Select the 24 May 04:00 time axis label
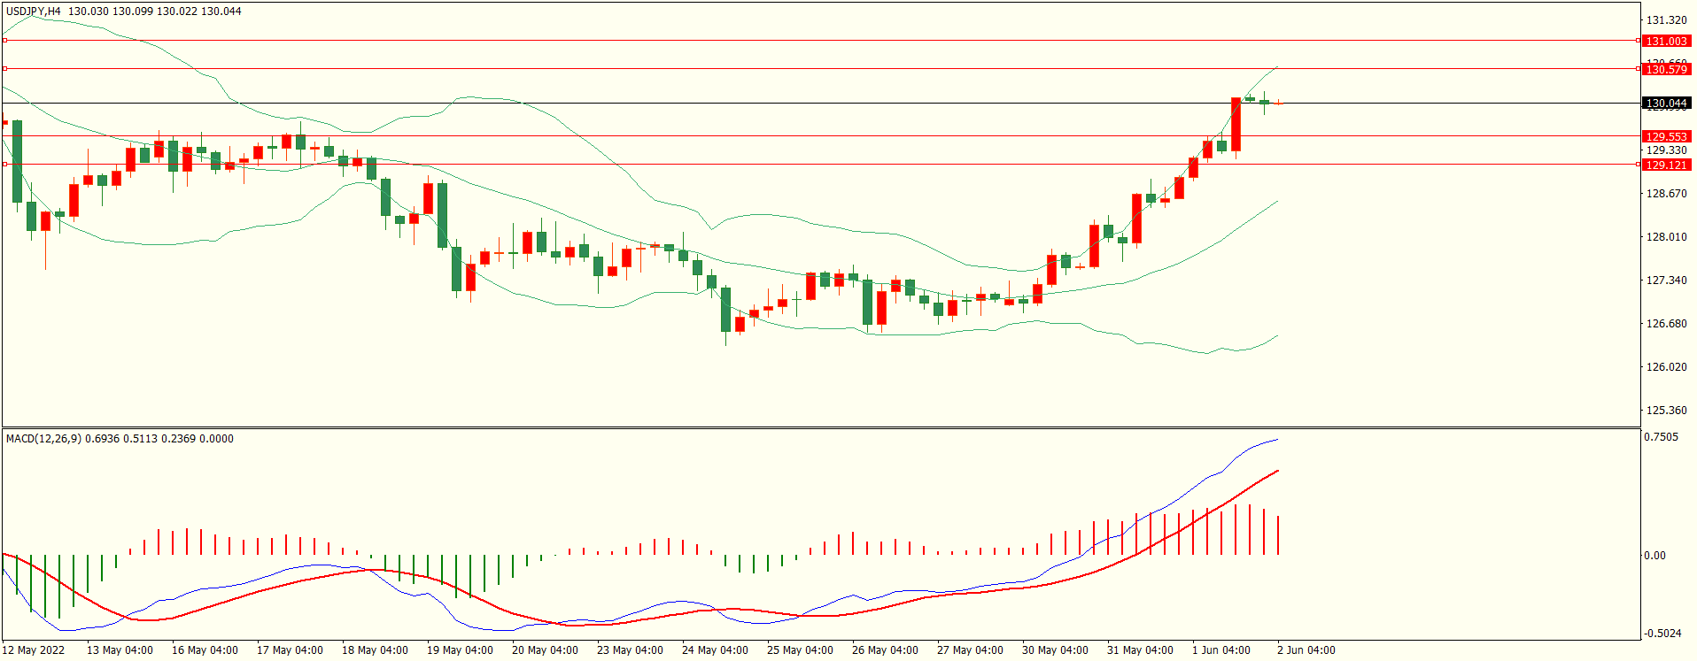The width and height of the screenshot is (1697, 661). tap(715, 649)
